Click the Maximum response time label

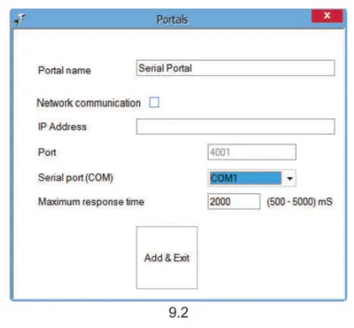[91, 202]
